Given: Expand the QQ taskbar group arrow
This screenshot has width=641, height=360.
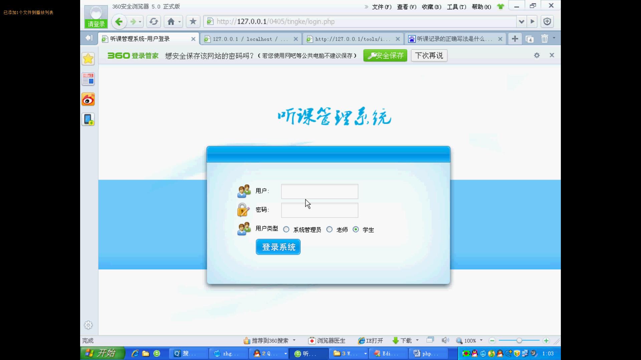Looking at the screenshot, I should [x=285, y=354].
